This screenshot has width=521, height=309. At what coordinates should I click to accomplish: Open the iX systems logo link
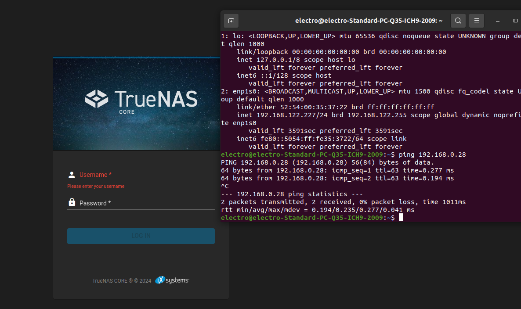[172, 280]
